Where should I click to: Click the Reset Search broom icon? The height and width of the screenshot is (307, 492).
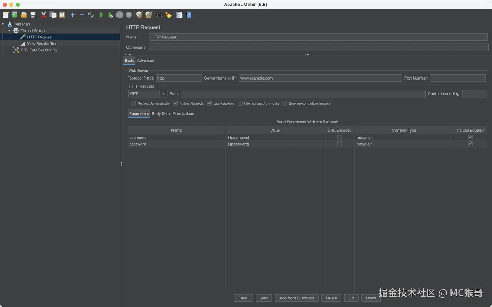168,15
